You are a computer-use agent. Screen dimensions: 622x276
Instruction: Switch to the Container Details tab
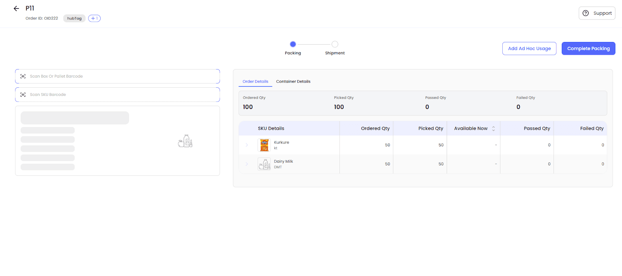[x=293, y=82]
